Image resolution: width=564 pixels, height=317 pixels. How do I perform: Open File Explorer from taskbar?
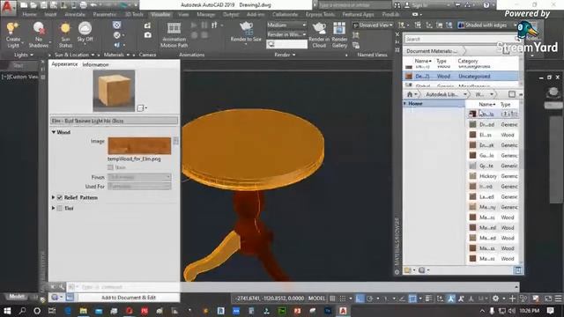[x=84, y=311]
